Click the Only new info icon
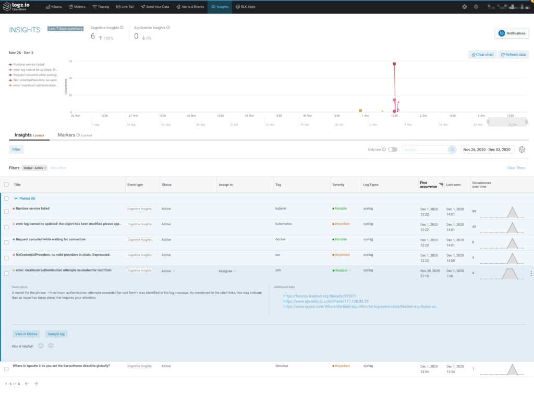The image size is (534, 393). pos(384,150)
